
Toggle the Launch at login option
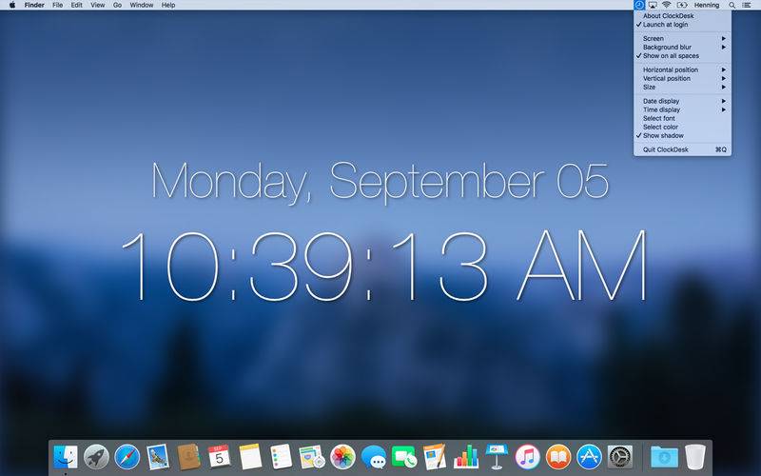(665, 25)
